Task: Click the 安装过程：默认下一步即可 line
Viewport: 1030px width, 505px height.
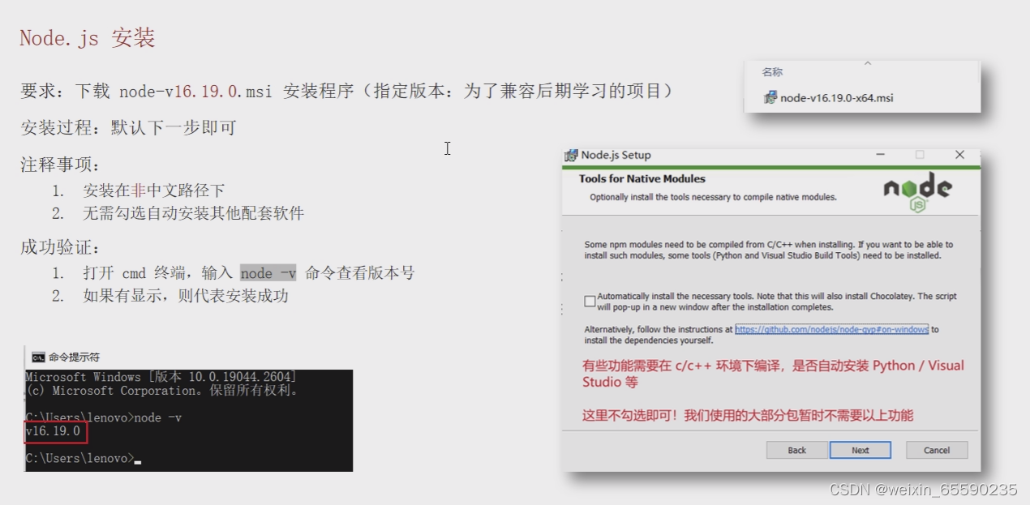Action: (129, 127)
